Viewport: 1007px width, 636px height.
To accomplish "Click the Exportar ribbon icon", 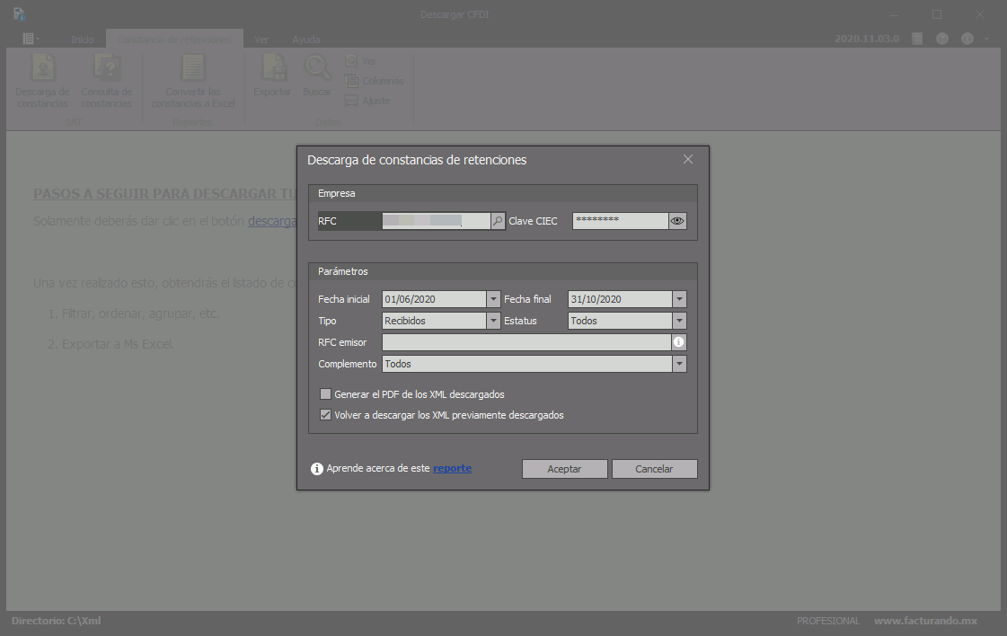I will click(x=272, y=68).
